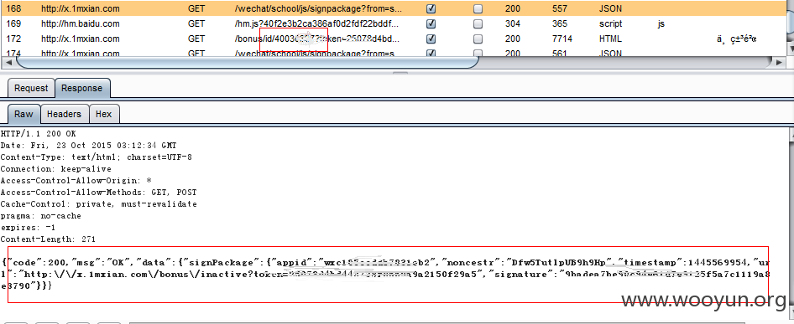Image resolution: width=794 pixels, height=324 pixels.
Task: Click the HTML MIME type cell
Action: (x=610, y=39)
